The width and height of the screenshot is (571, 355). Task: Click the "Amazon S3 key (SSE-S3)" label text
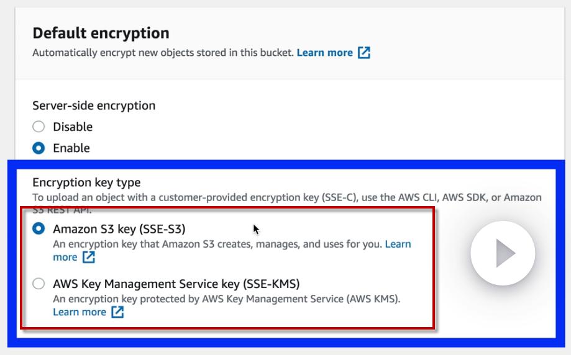point(119,228)
